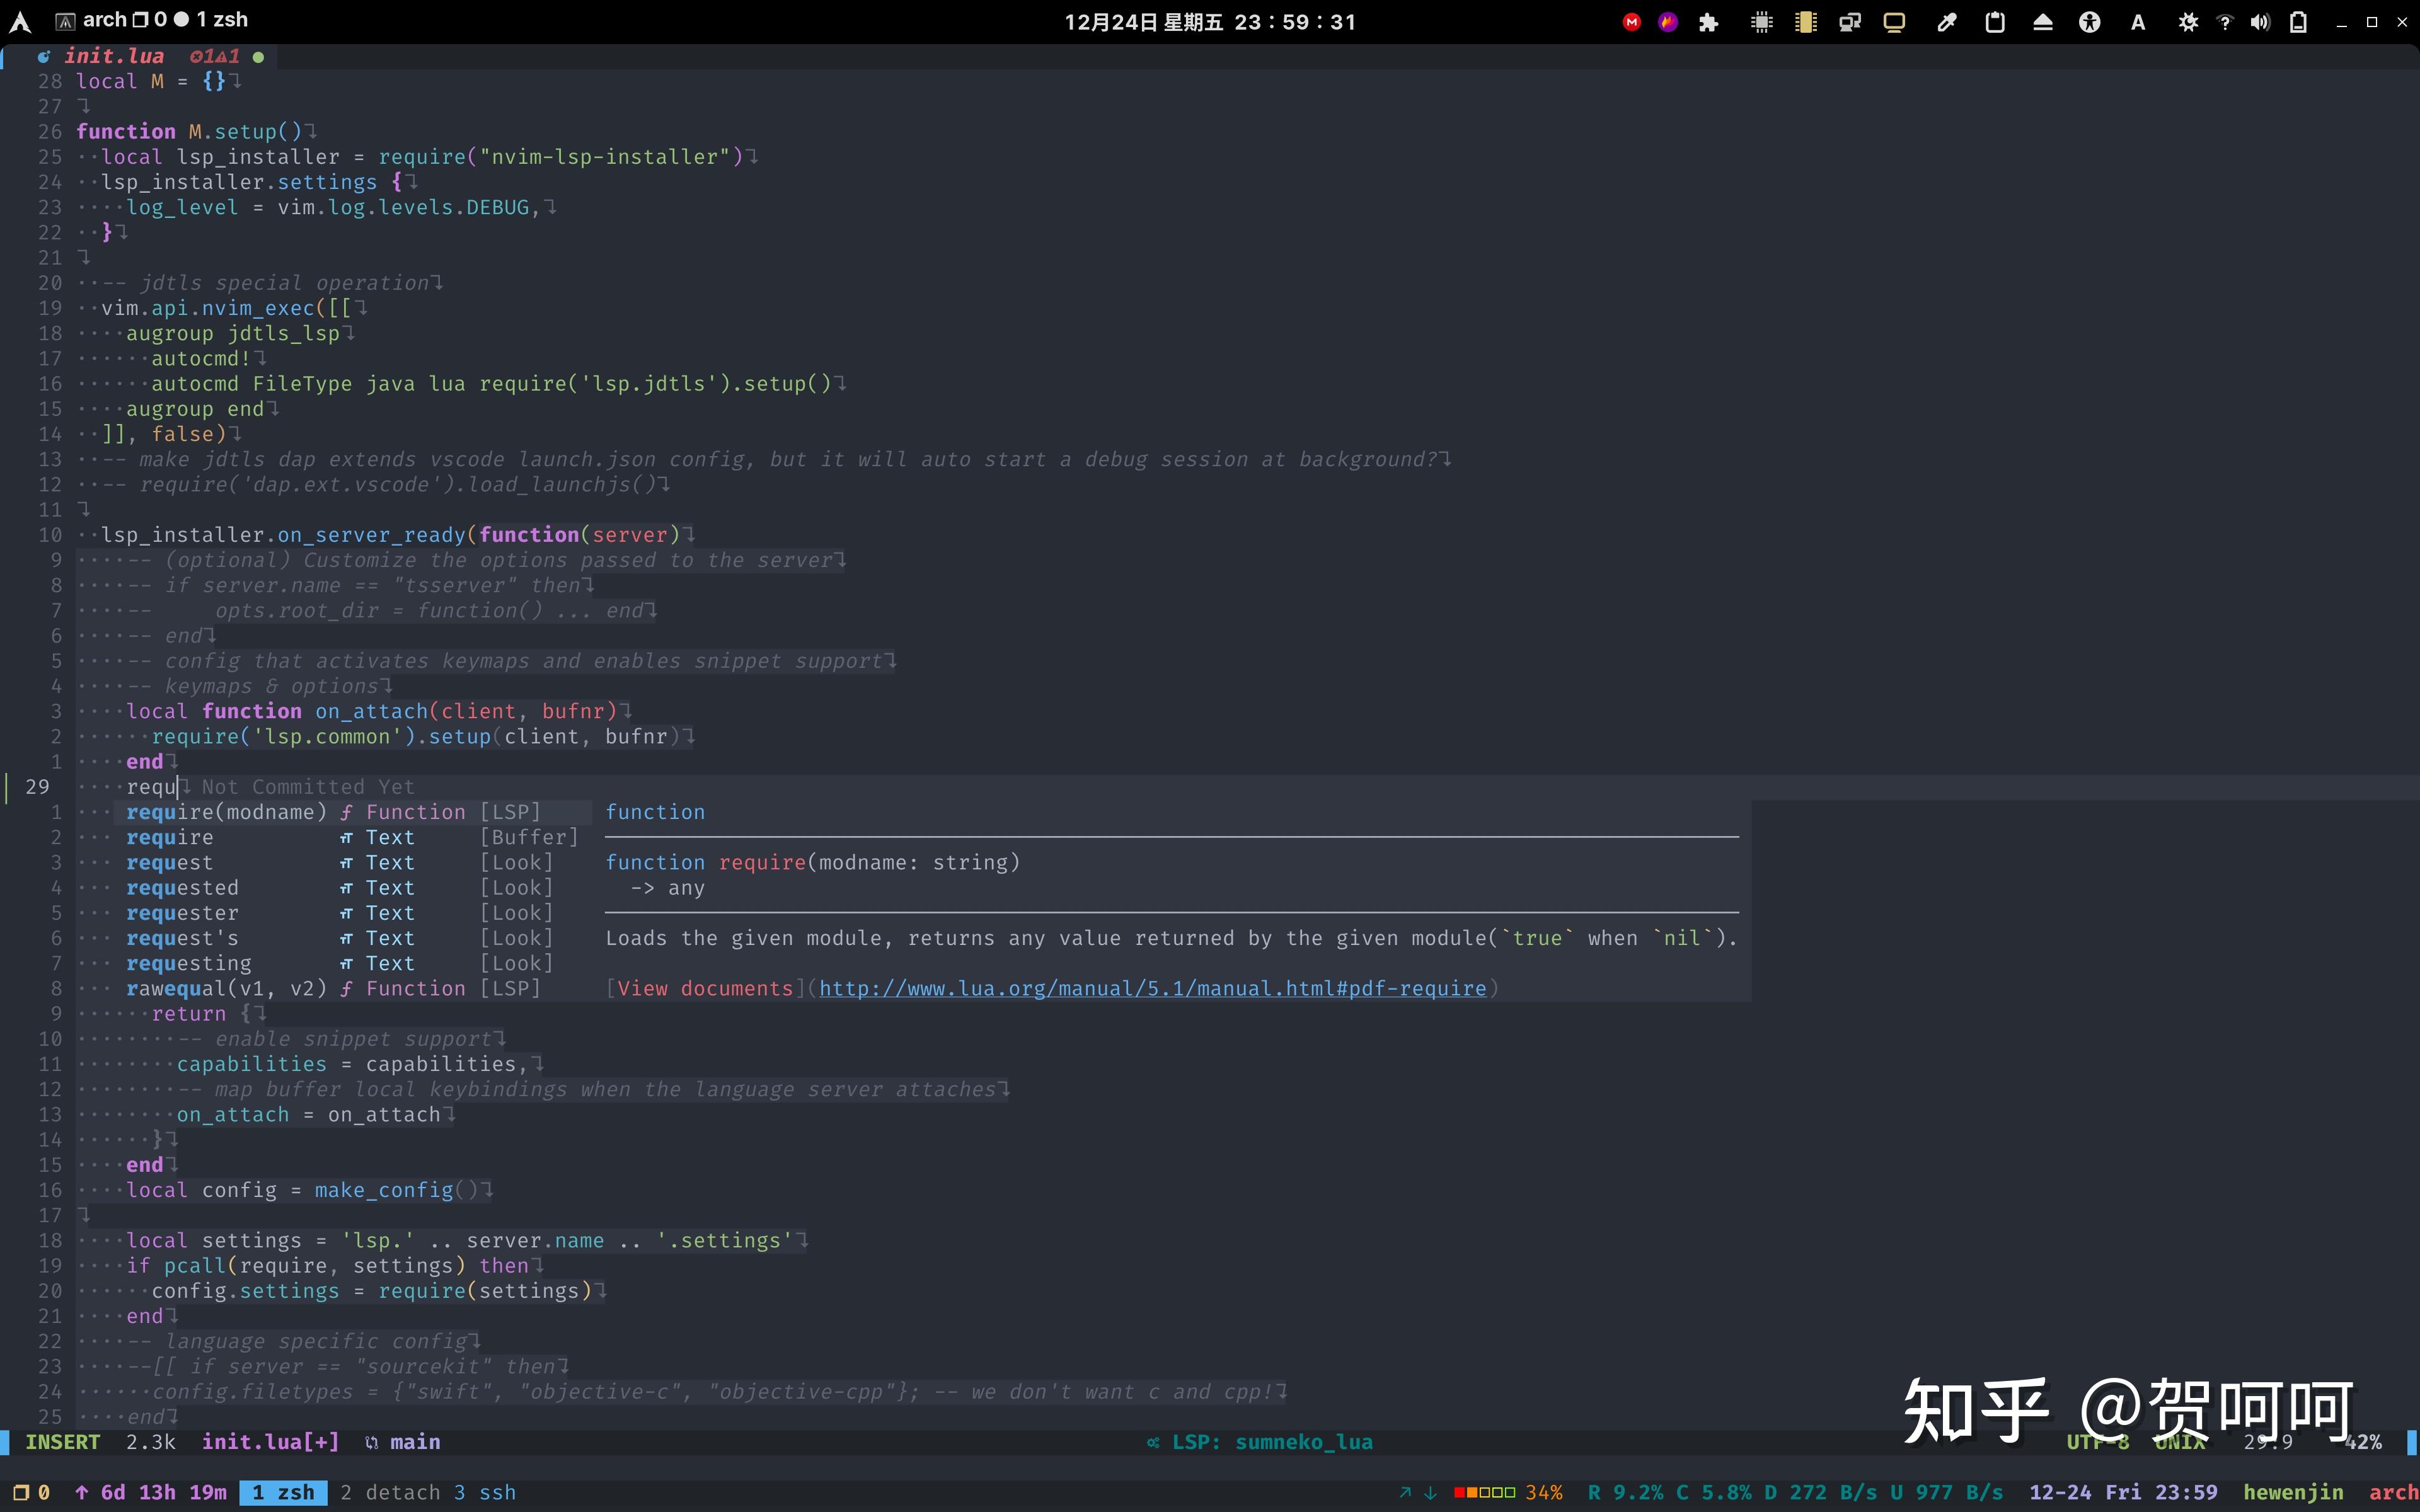Click the color picker eyedropper icon

tap(1947, 21)
